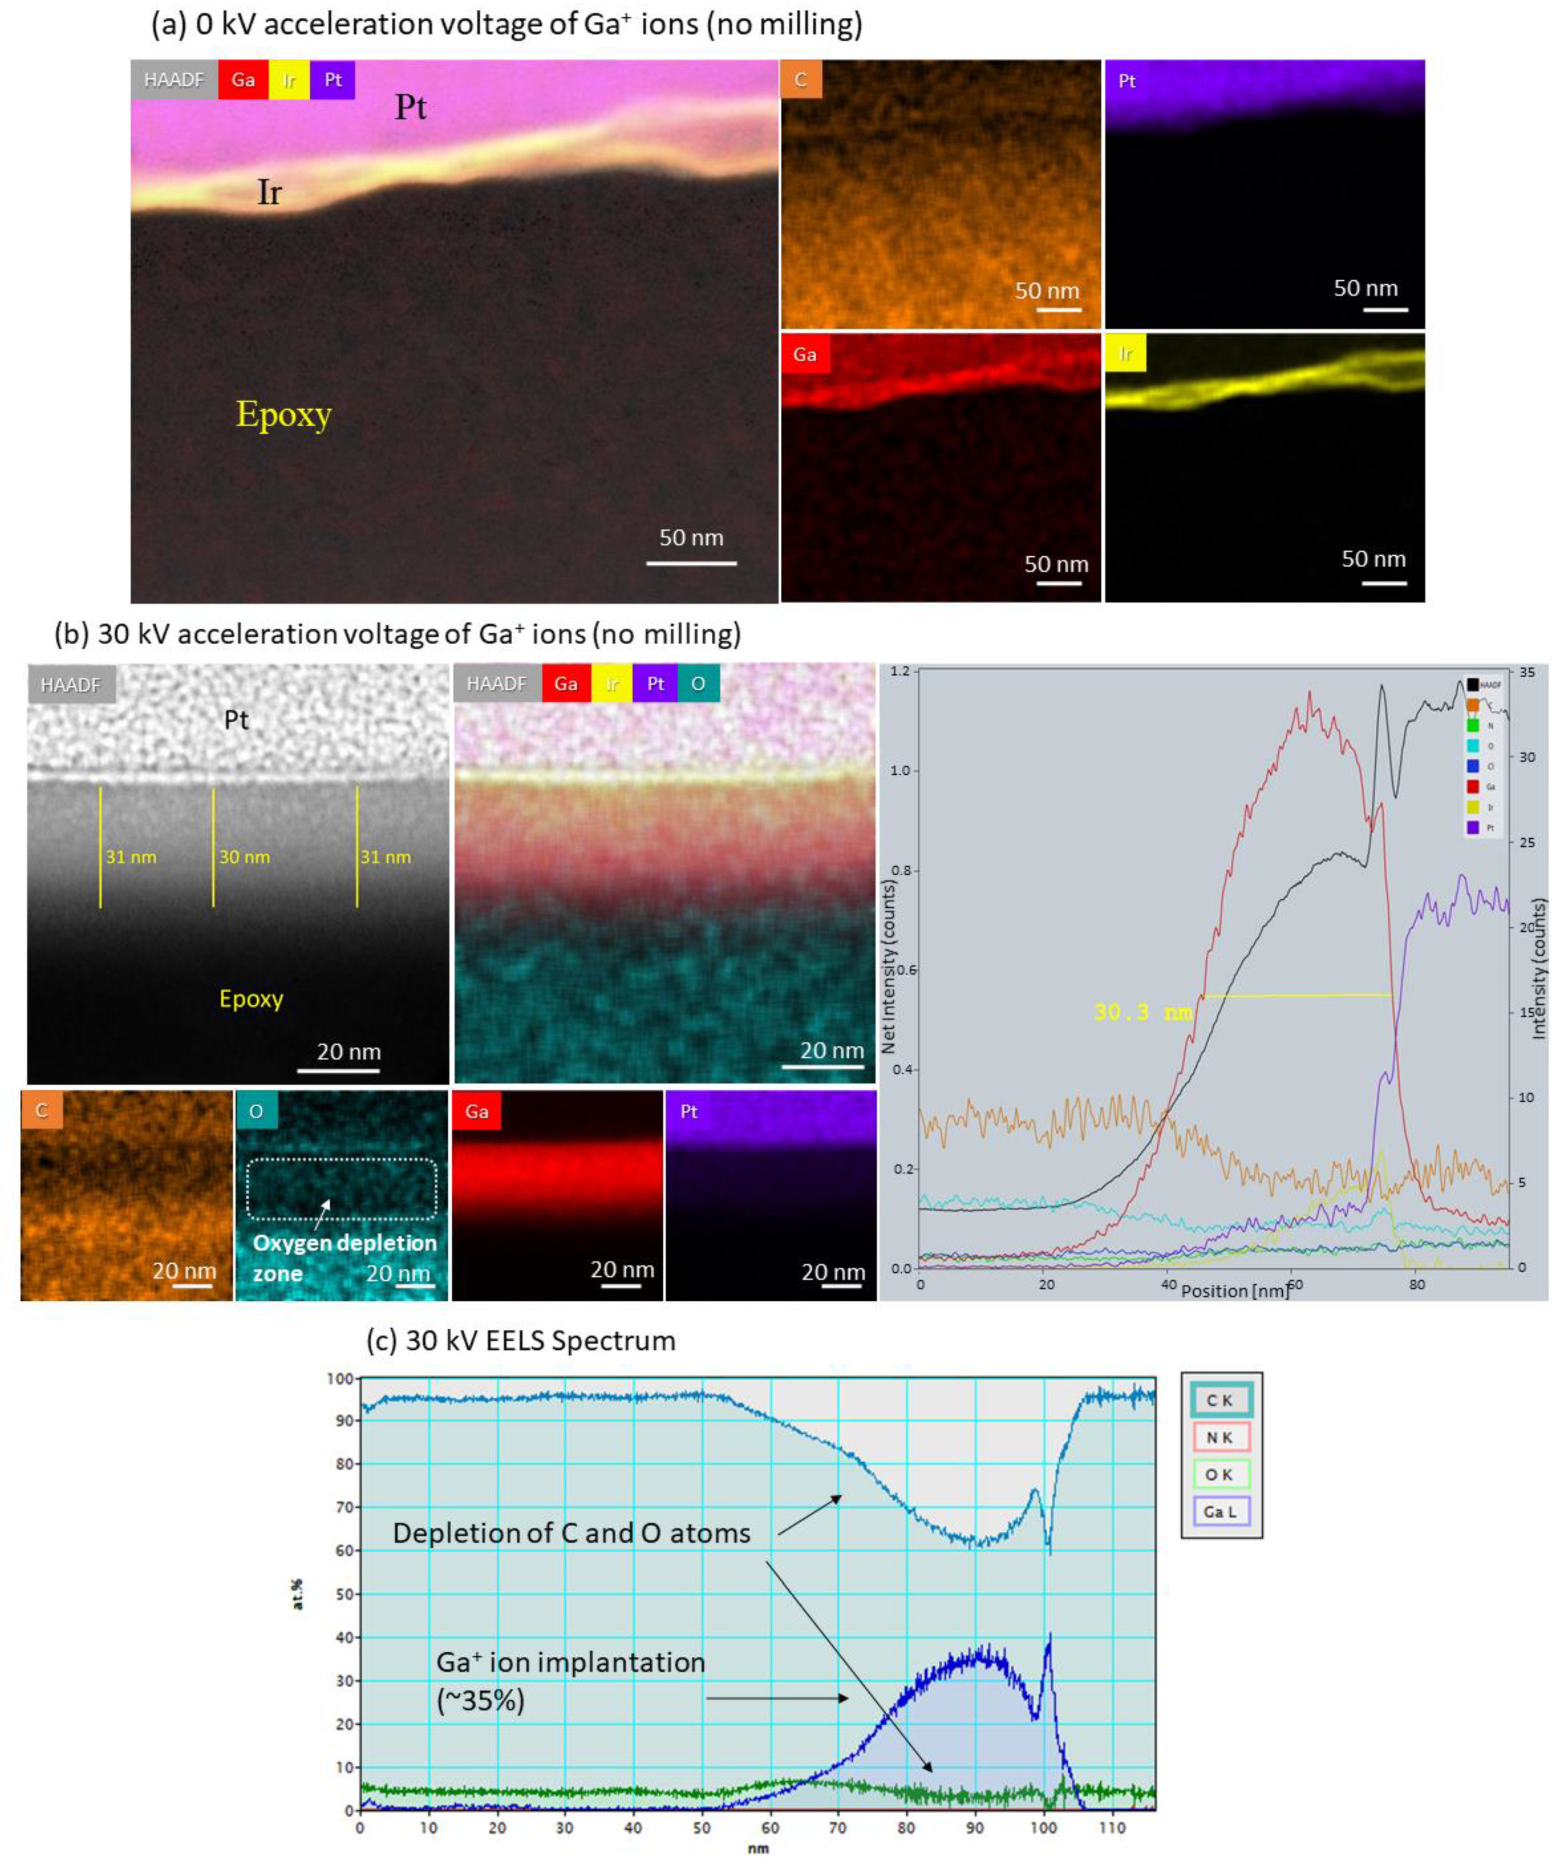The width and height of the screenshot is (1559, 1871).
Task: Click the red Ga tag in panel (a) overlay
Action: (242, 80)
